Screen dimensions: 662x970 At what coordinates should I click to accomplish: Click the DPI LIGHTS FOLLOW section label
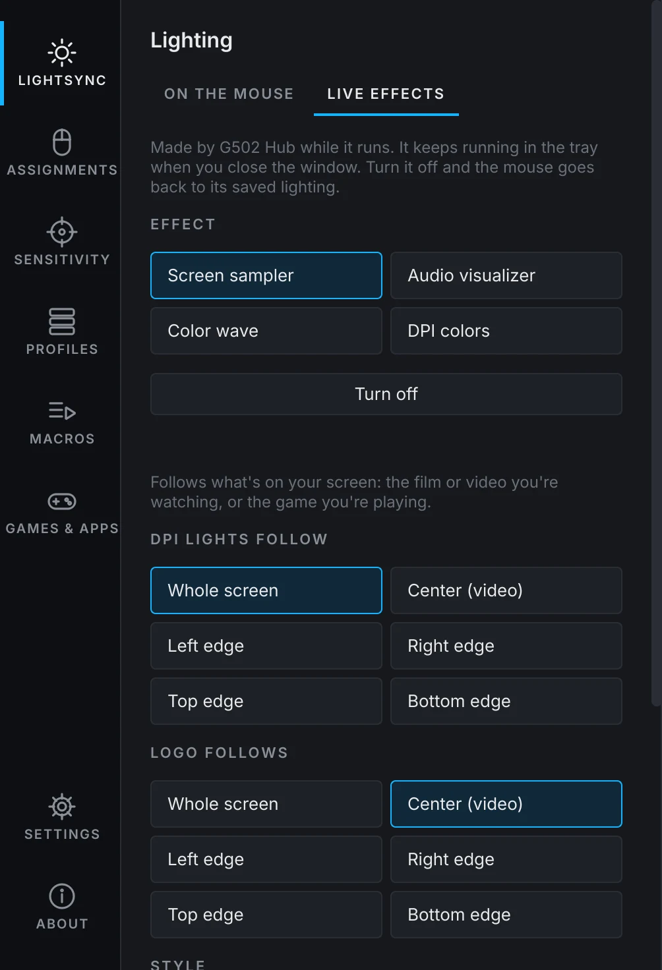point(239,540)
